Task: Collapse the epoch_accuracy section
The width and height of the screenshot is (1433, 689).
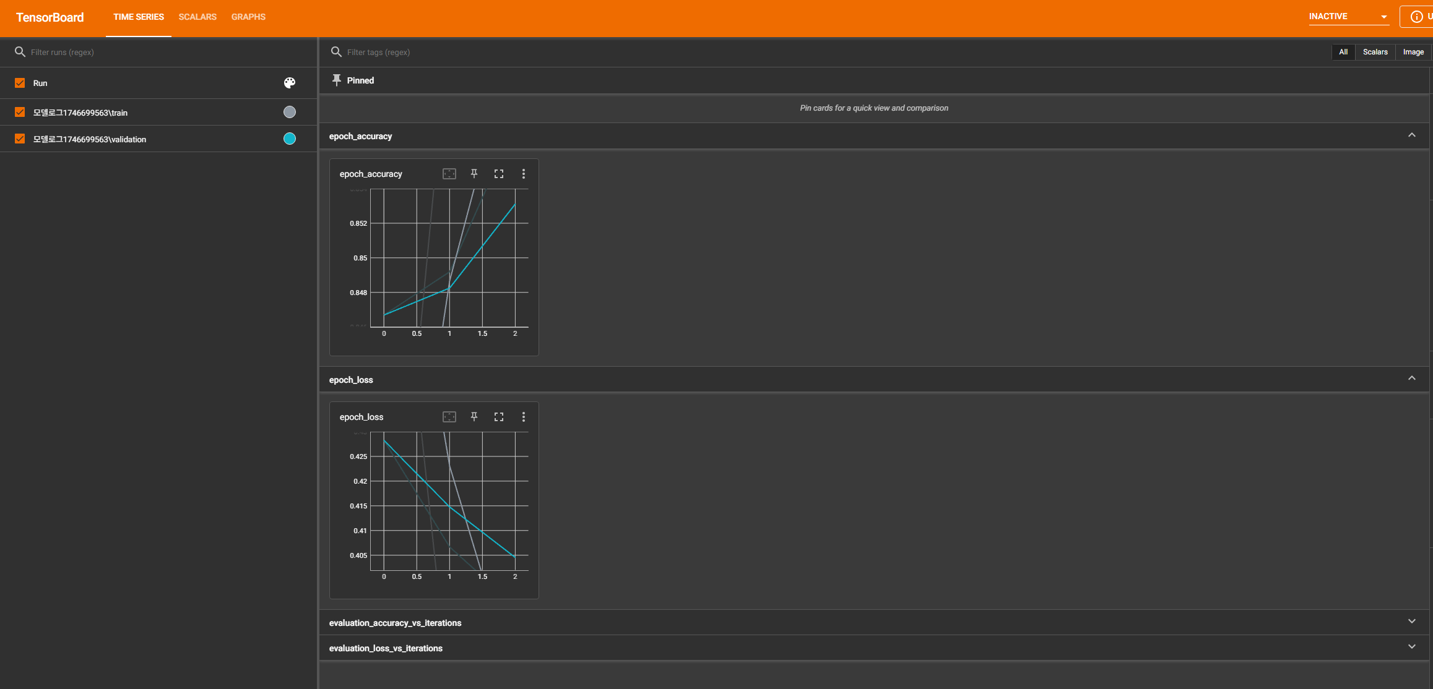Action: click(1411, 135)
